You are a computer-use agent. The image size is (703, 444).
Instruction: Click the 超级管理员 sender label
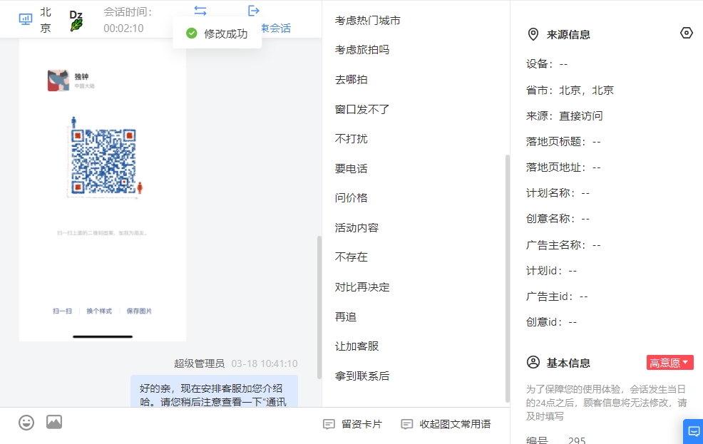click(199, 363)
